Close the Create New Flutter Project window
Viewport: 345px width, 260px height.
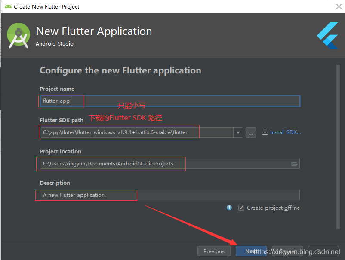click(x=335, y=6)
